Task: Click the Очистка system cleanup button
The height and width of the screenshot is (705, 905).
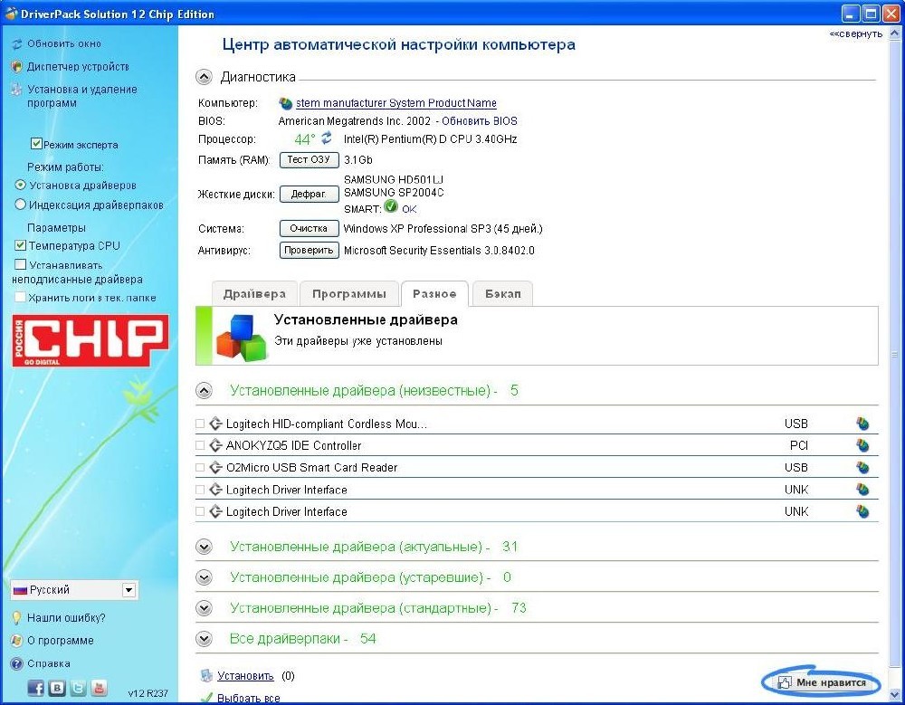Action: click(309, 229)
